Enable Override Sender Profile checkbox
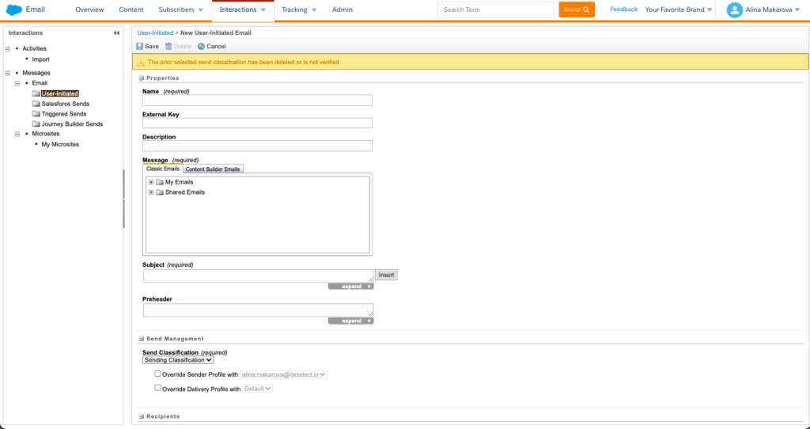Screen dimensions: 810x429 [158, 374]
